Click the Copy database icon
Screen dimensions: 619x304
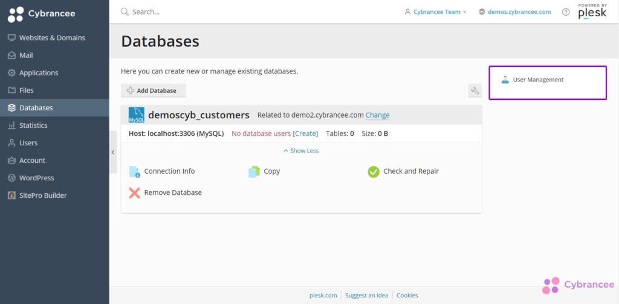254,172
